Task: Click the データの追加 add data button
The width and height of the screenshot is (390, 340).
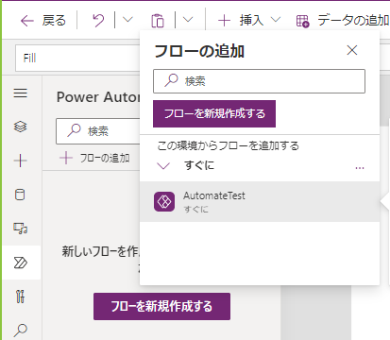Action: coord(343,21)
